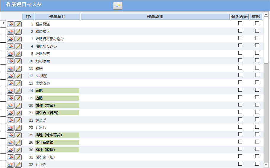Delete the 間引き（育苗） row
The height and width of the screenshot is (168, 270).
pyautogui.click(x=10, y=113)
